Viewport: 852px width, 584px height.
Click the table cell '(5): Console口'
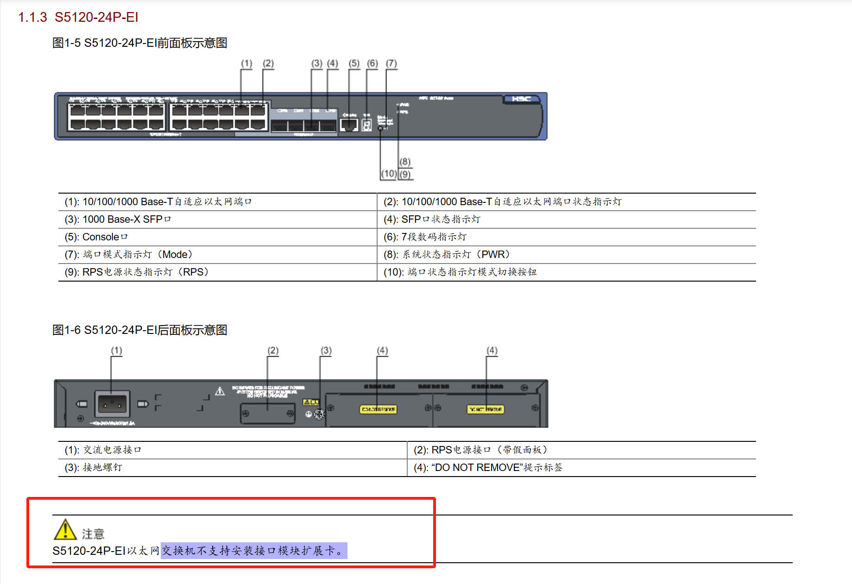pyautogui.click(x=96, y=237)
